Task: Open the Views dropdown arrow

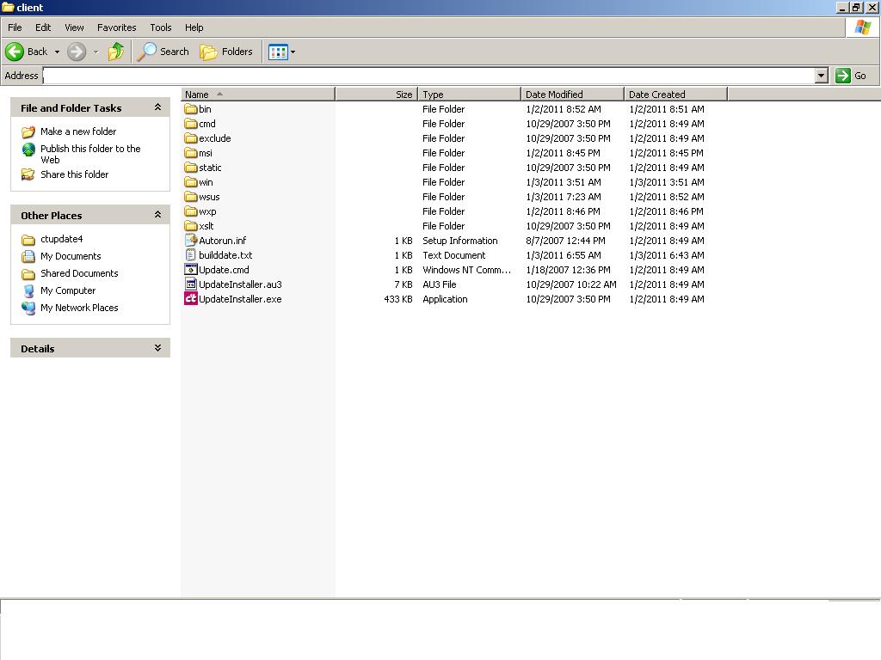Action: [293, 52]
